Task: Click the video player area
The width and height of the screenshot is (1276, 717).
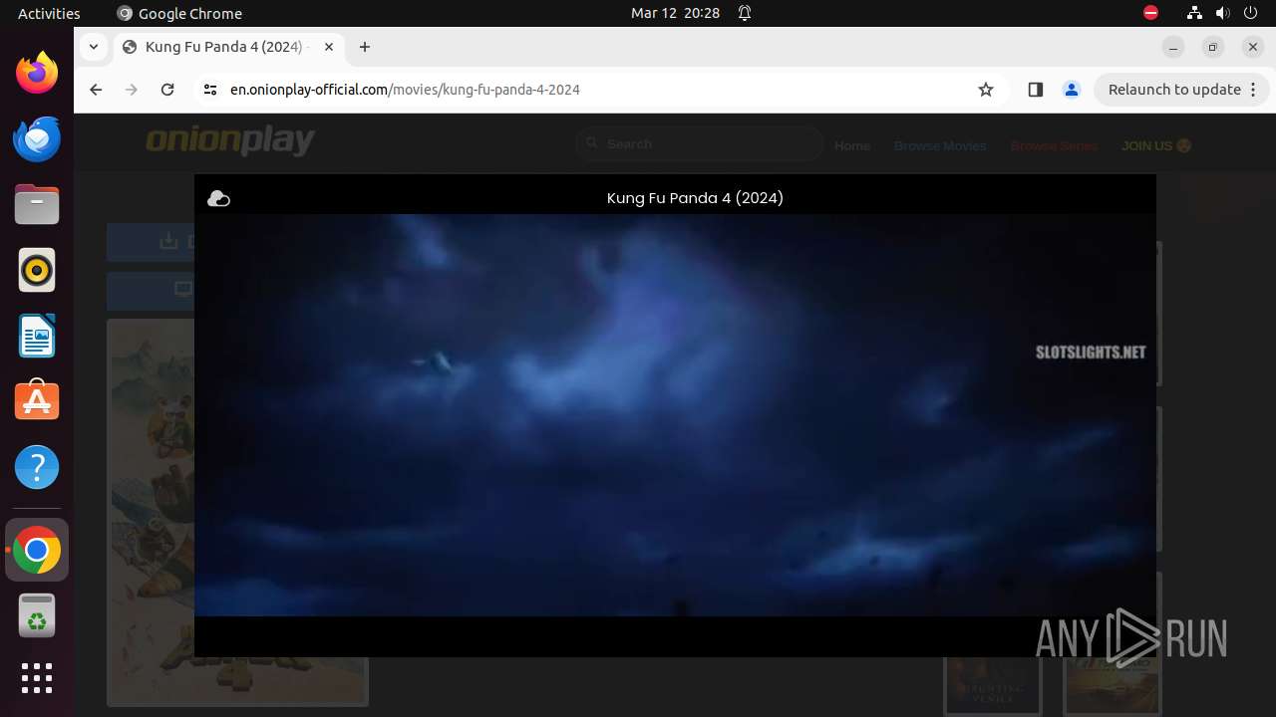Action: click(675, 414)
